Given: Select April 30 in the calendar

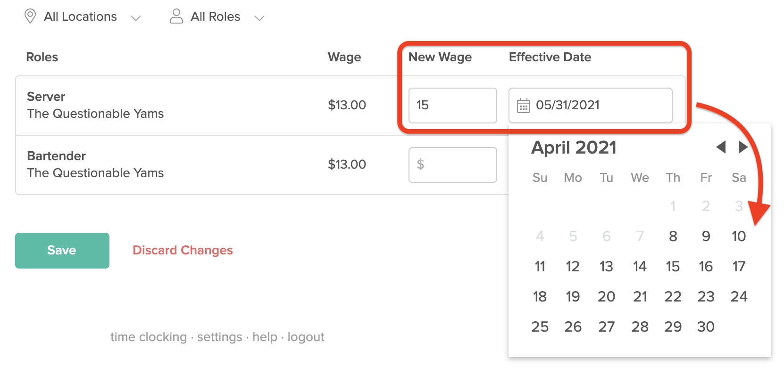Looking at the screenshot, I should [x=706, y=327].
